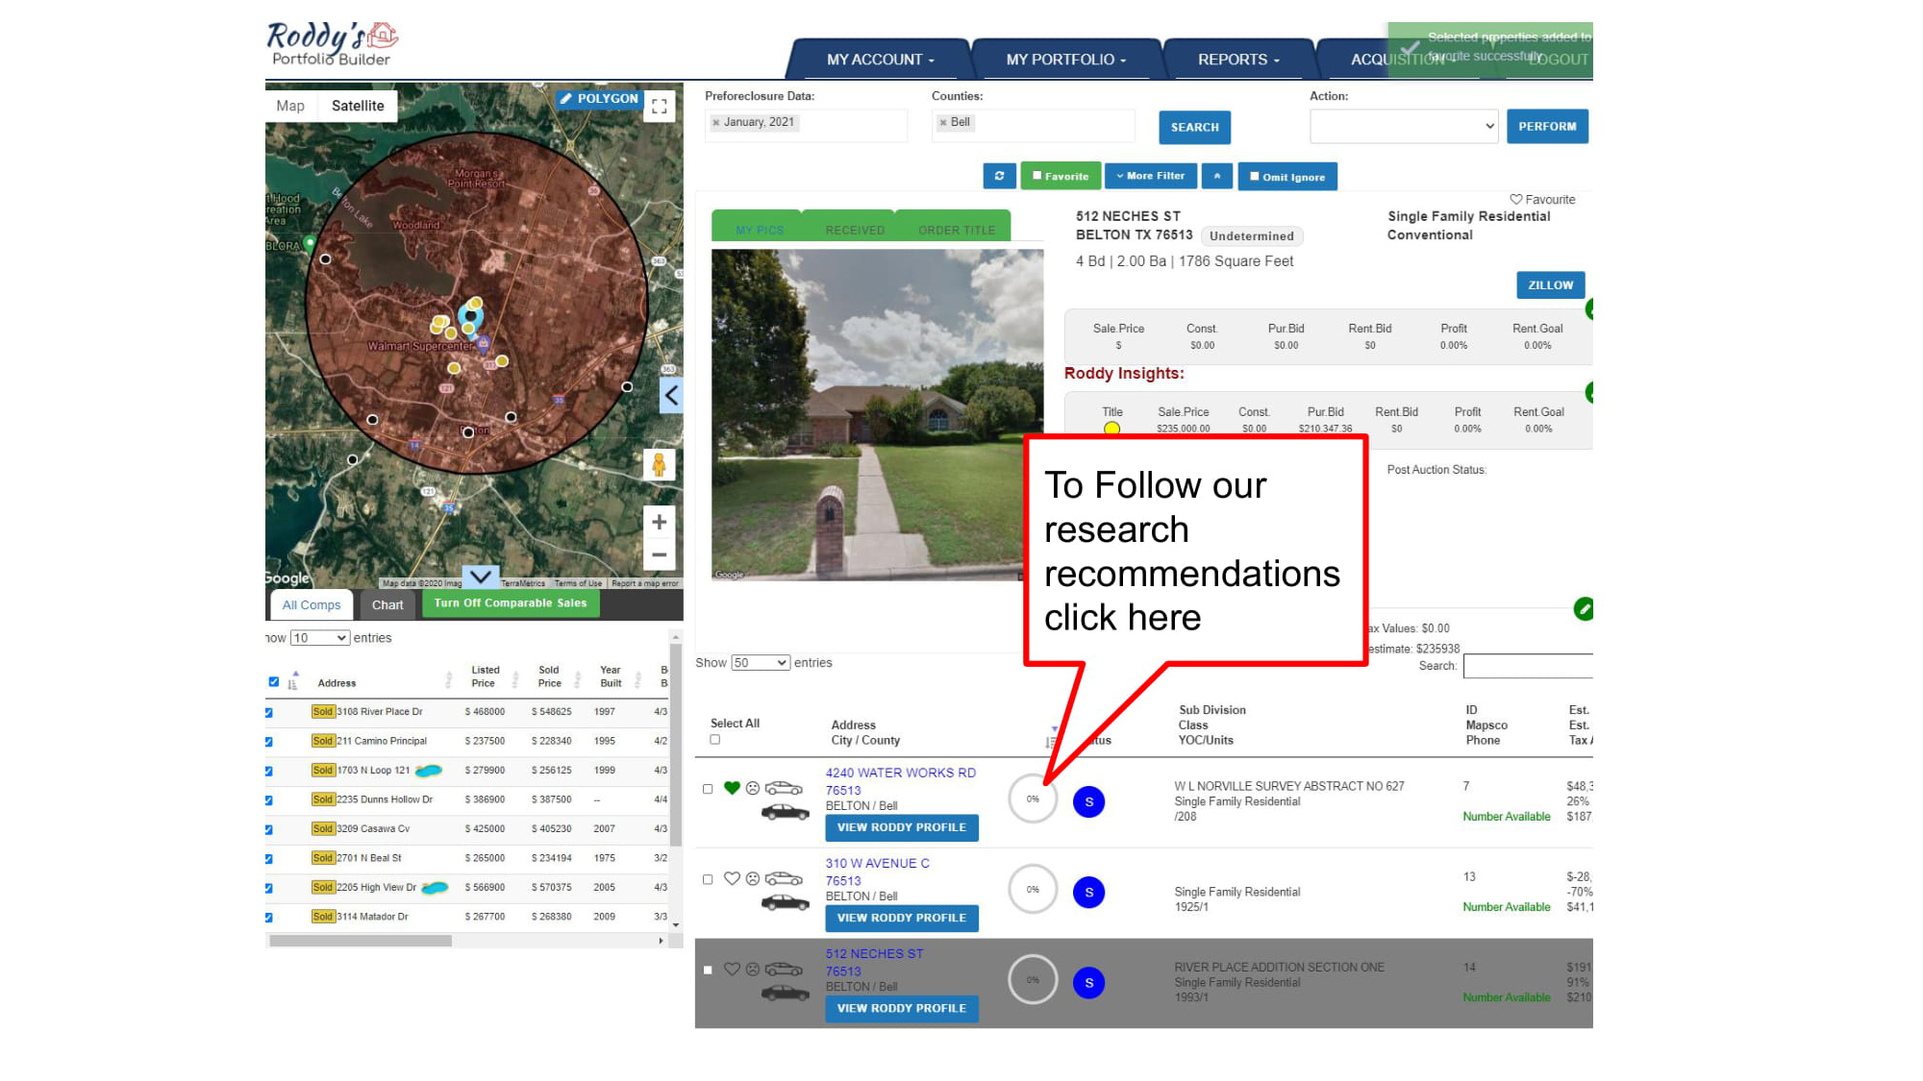Collapse map downward with down chevron

tap(481, 577)
